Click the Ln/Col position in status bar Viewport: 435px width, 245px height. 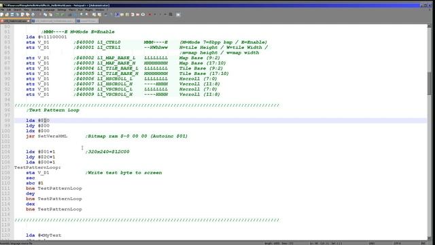tap(326, 244)
